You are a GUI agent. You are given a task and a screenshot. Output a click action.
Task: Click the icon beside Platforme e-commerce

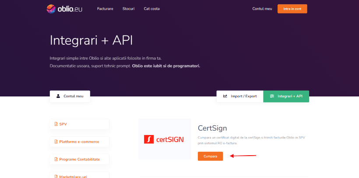point(56,142)
